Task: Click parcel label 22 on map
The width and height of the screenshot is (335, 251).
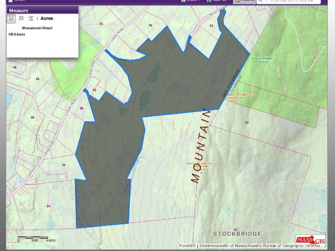Action: click(x=211, y=26)
